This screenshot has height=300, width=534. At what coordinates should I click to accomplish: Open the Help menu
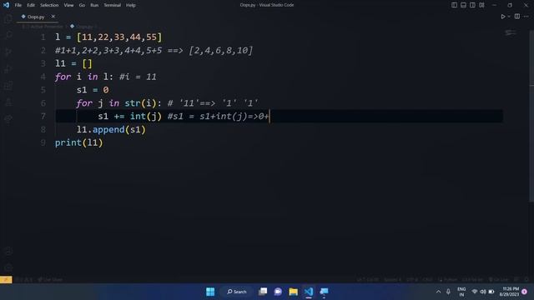click(x=131, y=5)
